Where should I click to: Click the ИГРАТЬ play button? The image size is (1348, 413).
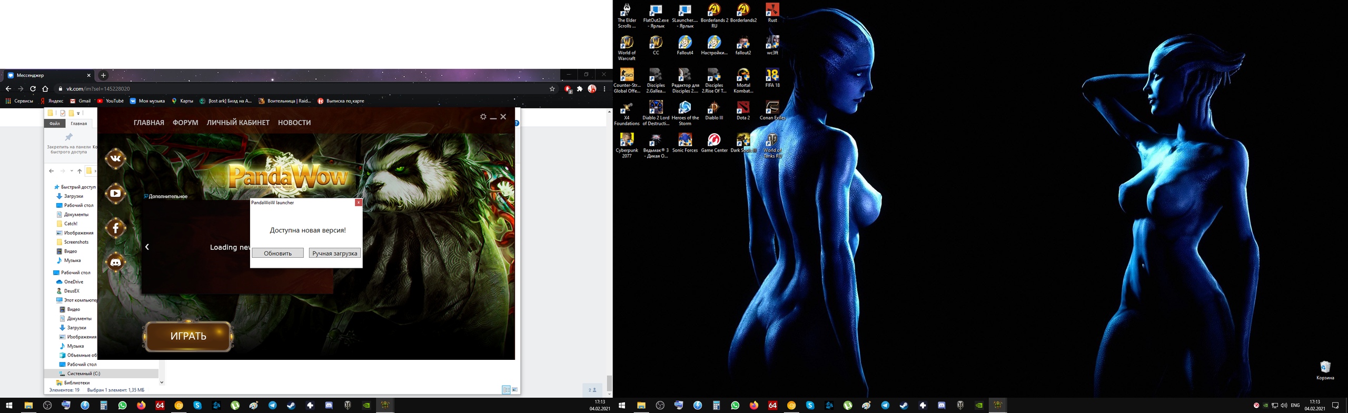pos(188,336)
